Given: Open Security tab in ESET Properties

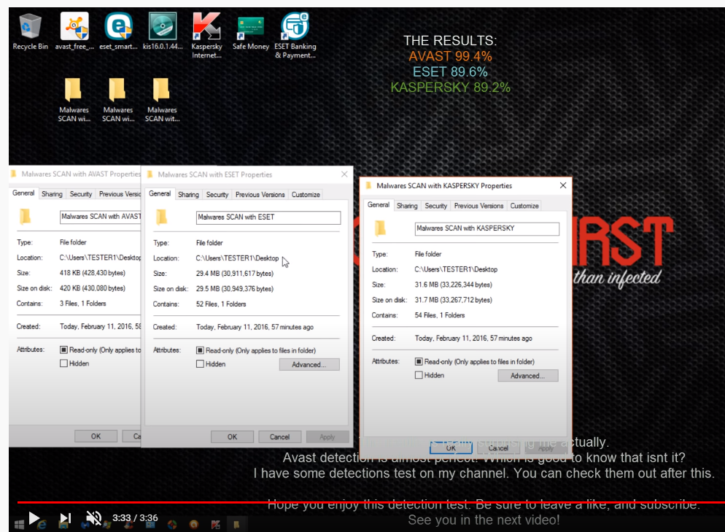Looking at the screenshot, I should (x=217, y=195).
